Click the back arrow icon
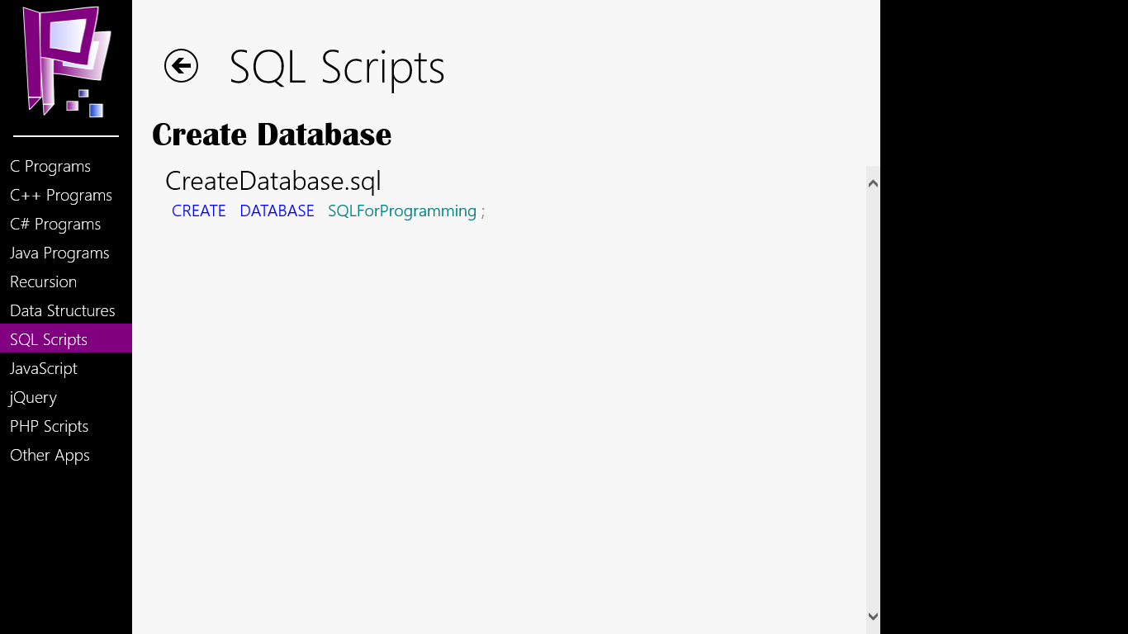This screenshot has width=1128, height=634. pyautogui.click(x=181, y=66)
